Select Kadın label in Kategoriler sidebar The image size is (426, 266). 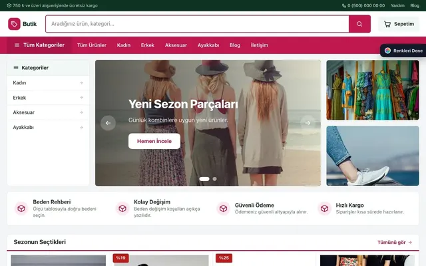19,82
